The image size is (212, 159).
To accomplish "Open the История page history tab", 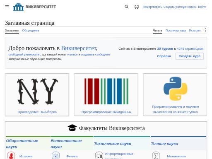I will 195,30.
